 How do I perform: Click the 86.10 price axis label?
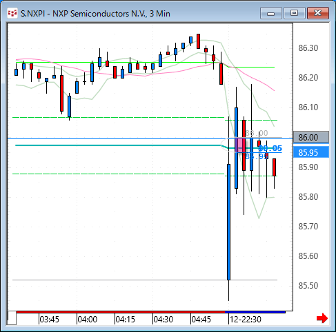pos(308,107)
